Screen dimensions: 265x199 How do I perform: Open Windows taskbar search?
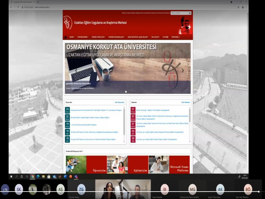[x=16, y=177]
